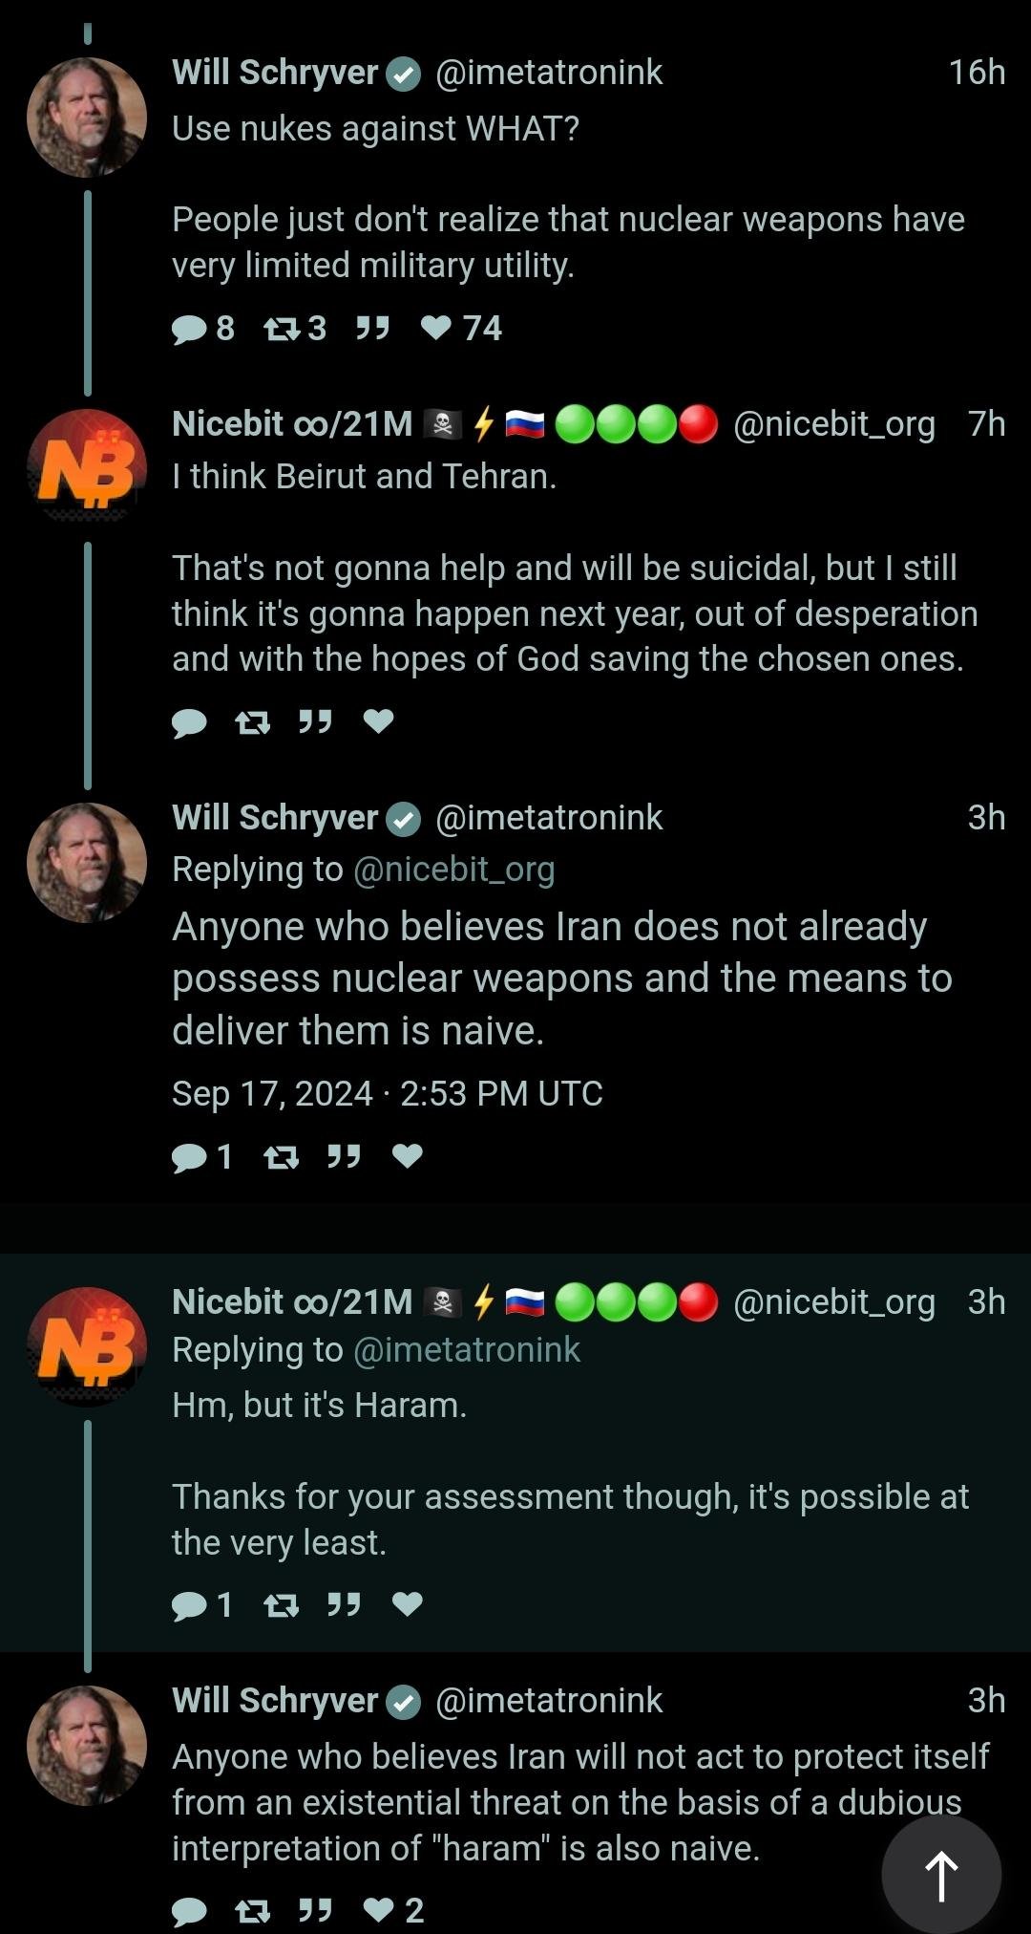Open the @nicebit_org handle on the 7h tweet

click(833, 423)
